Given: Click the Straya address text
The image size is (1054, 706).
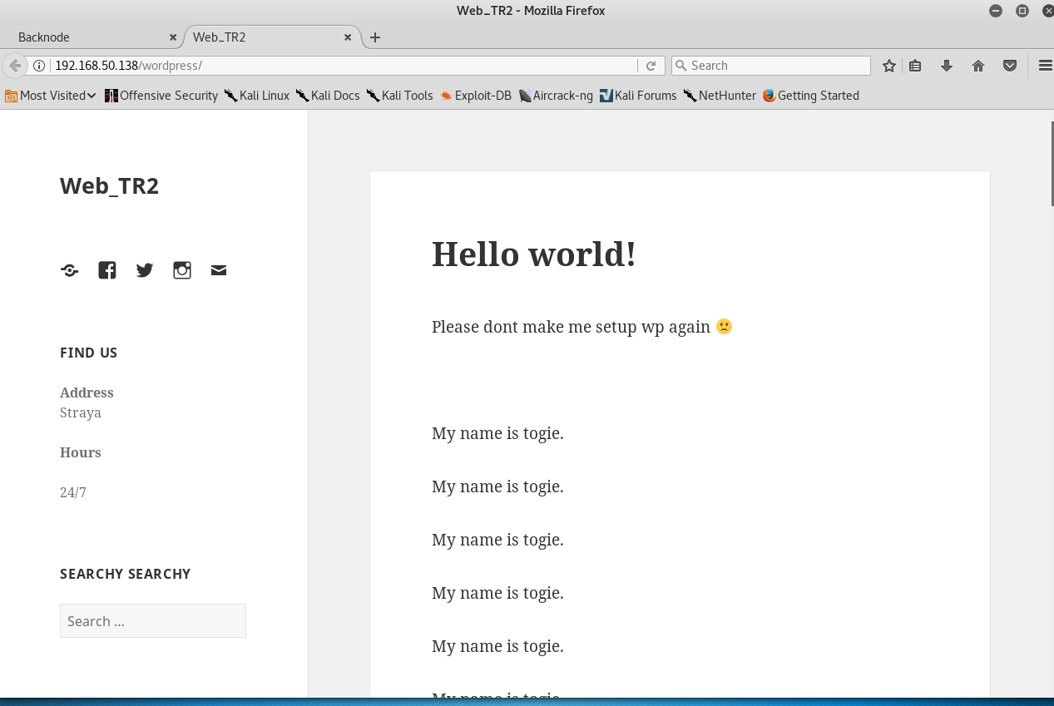Looking at the screenshot, I should pyautogui.click(x=81, y=412).
